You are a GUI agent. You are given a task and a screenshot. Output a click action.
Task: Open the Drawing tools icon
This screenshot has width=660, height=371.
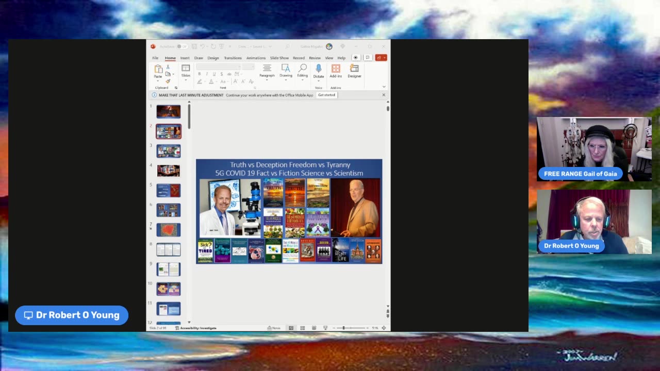point(286,68)
